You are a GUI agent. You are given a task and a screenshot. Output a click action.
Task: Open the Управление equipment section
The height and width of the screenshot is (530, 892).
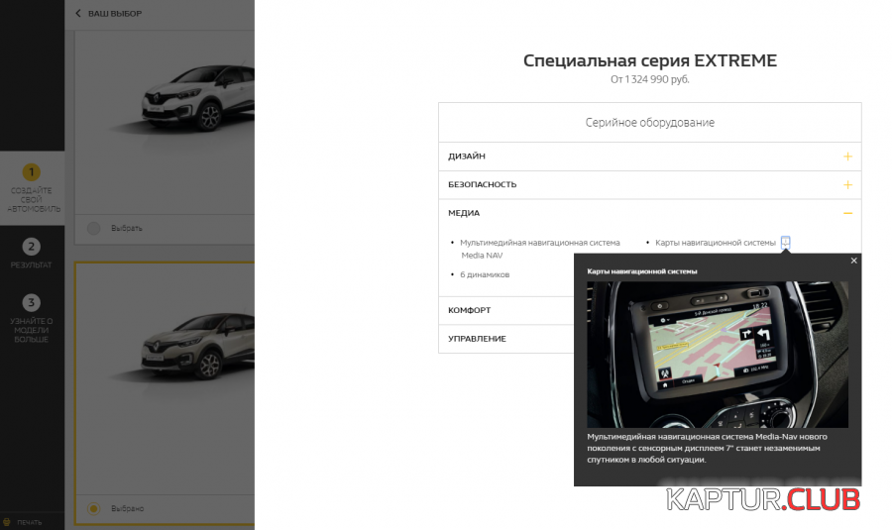[477, 339]
